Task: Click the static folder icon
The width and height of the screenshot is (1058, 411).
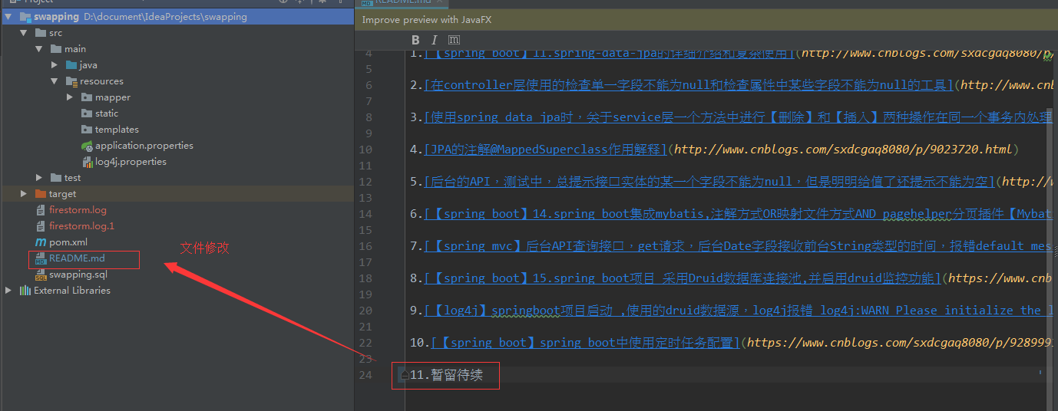Action: (x=87, y=113)
